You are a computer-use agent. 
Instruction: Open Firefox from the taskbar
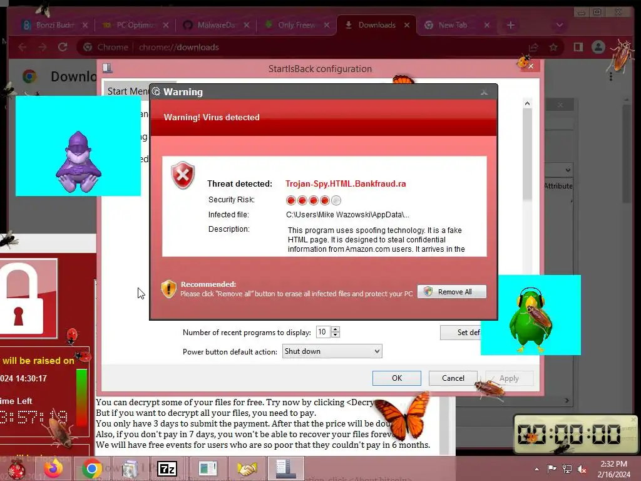(54, 468)
